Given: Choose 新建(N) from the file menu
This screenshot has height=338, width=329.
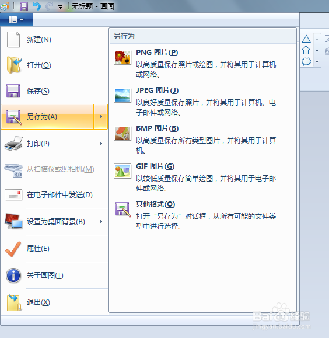Looking at the screenshot, I should click(x=54, y=40).
